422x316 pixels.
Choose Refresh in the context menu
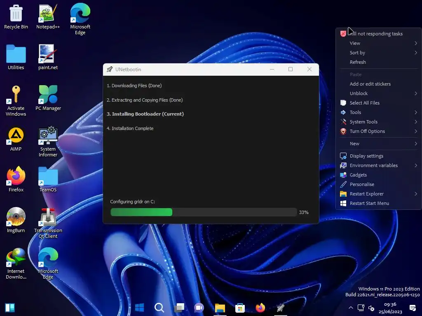(379, 62)
